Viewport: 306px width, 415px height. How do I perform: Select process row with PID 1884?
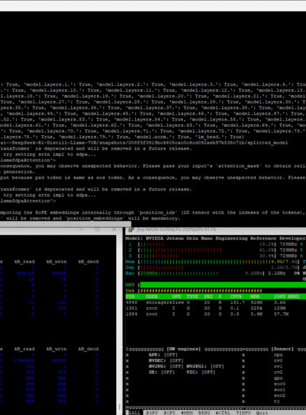coord(215,314)
